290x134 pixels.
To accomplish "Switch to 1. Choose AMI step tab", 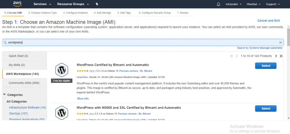I will coord(13,13).
